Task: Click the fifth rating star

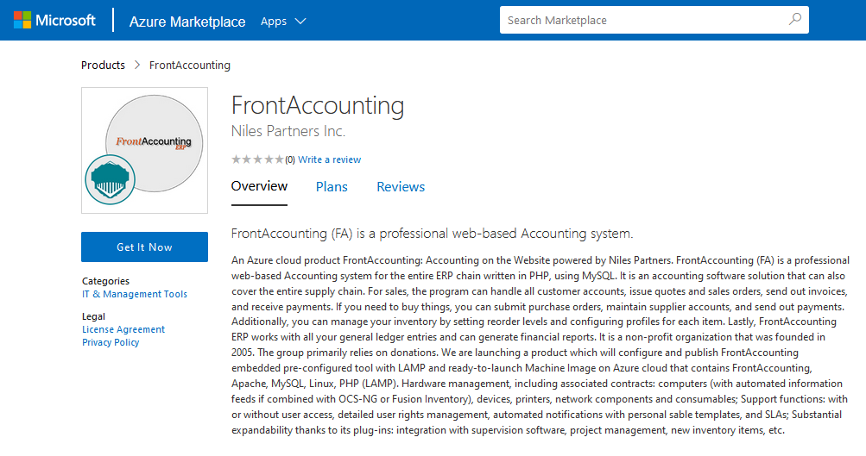Action: point(279,159)
